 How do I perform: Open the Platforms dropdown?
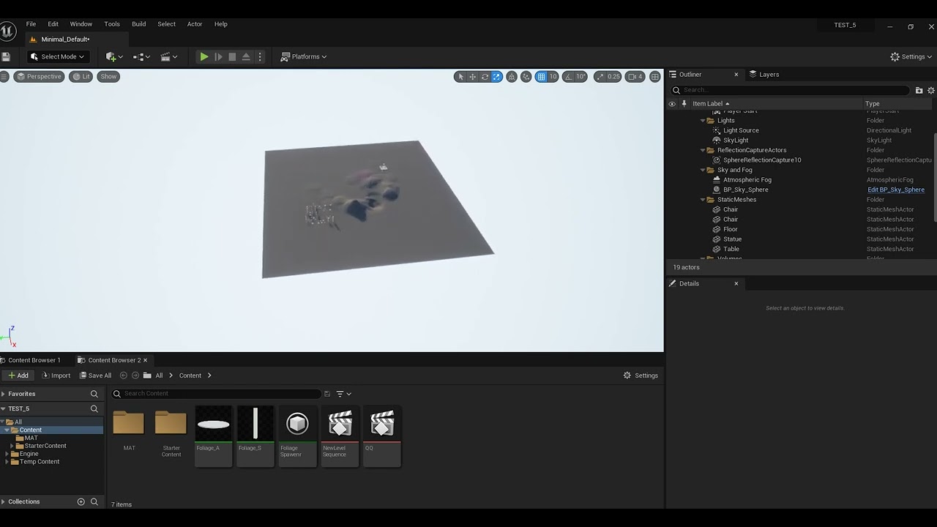[304, 56]
